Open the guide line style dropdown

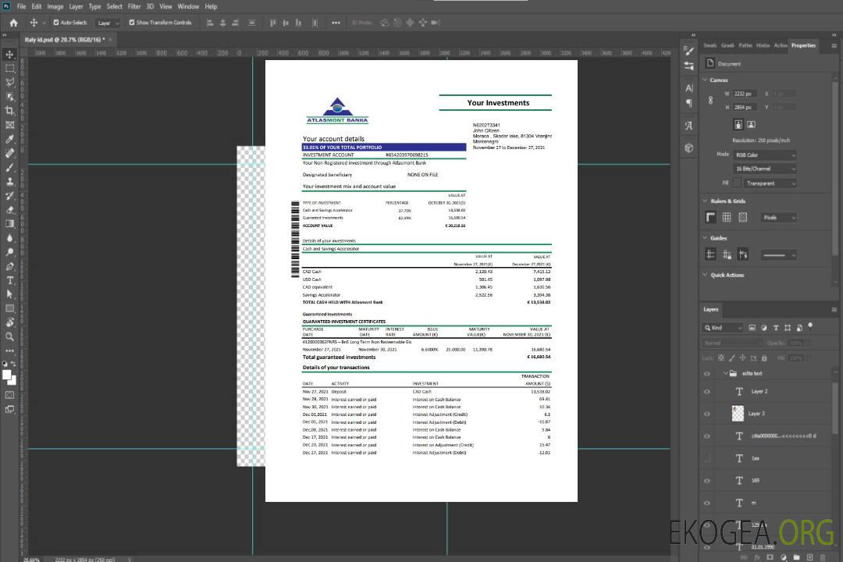click(778, 255)
